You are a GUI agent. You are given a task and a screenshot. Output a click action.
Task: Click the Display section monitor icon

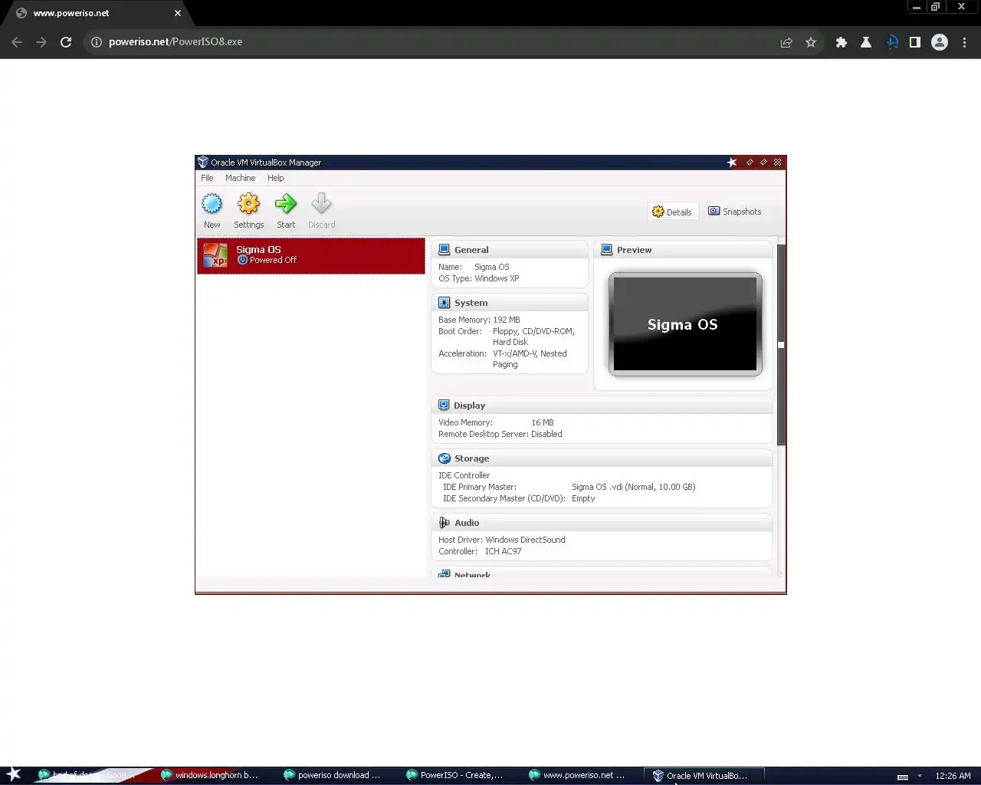444,406
